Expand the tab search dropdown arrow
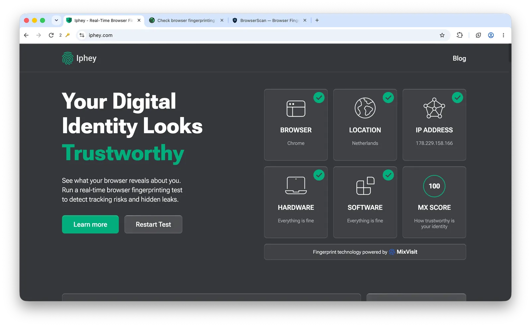This screenshot has height=327, width=531. 56,20
